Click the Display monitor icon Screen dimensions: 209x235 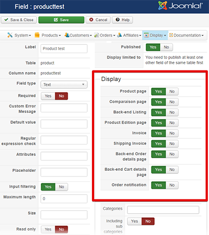tap(146, 35)
